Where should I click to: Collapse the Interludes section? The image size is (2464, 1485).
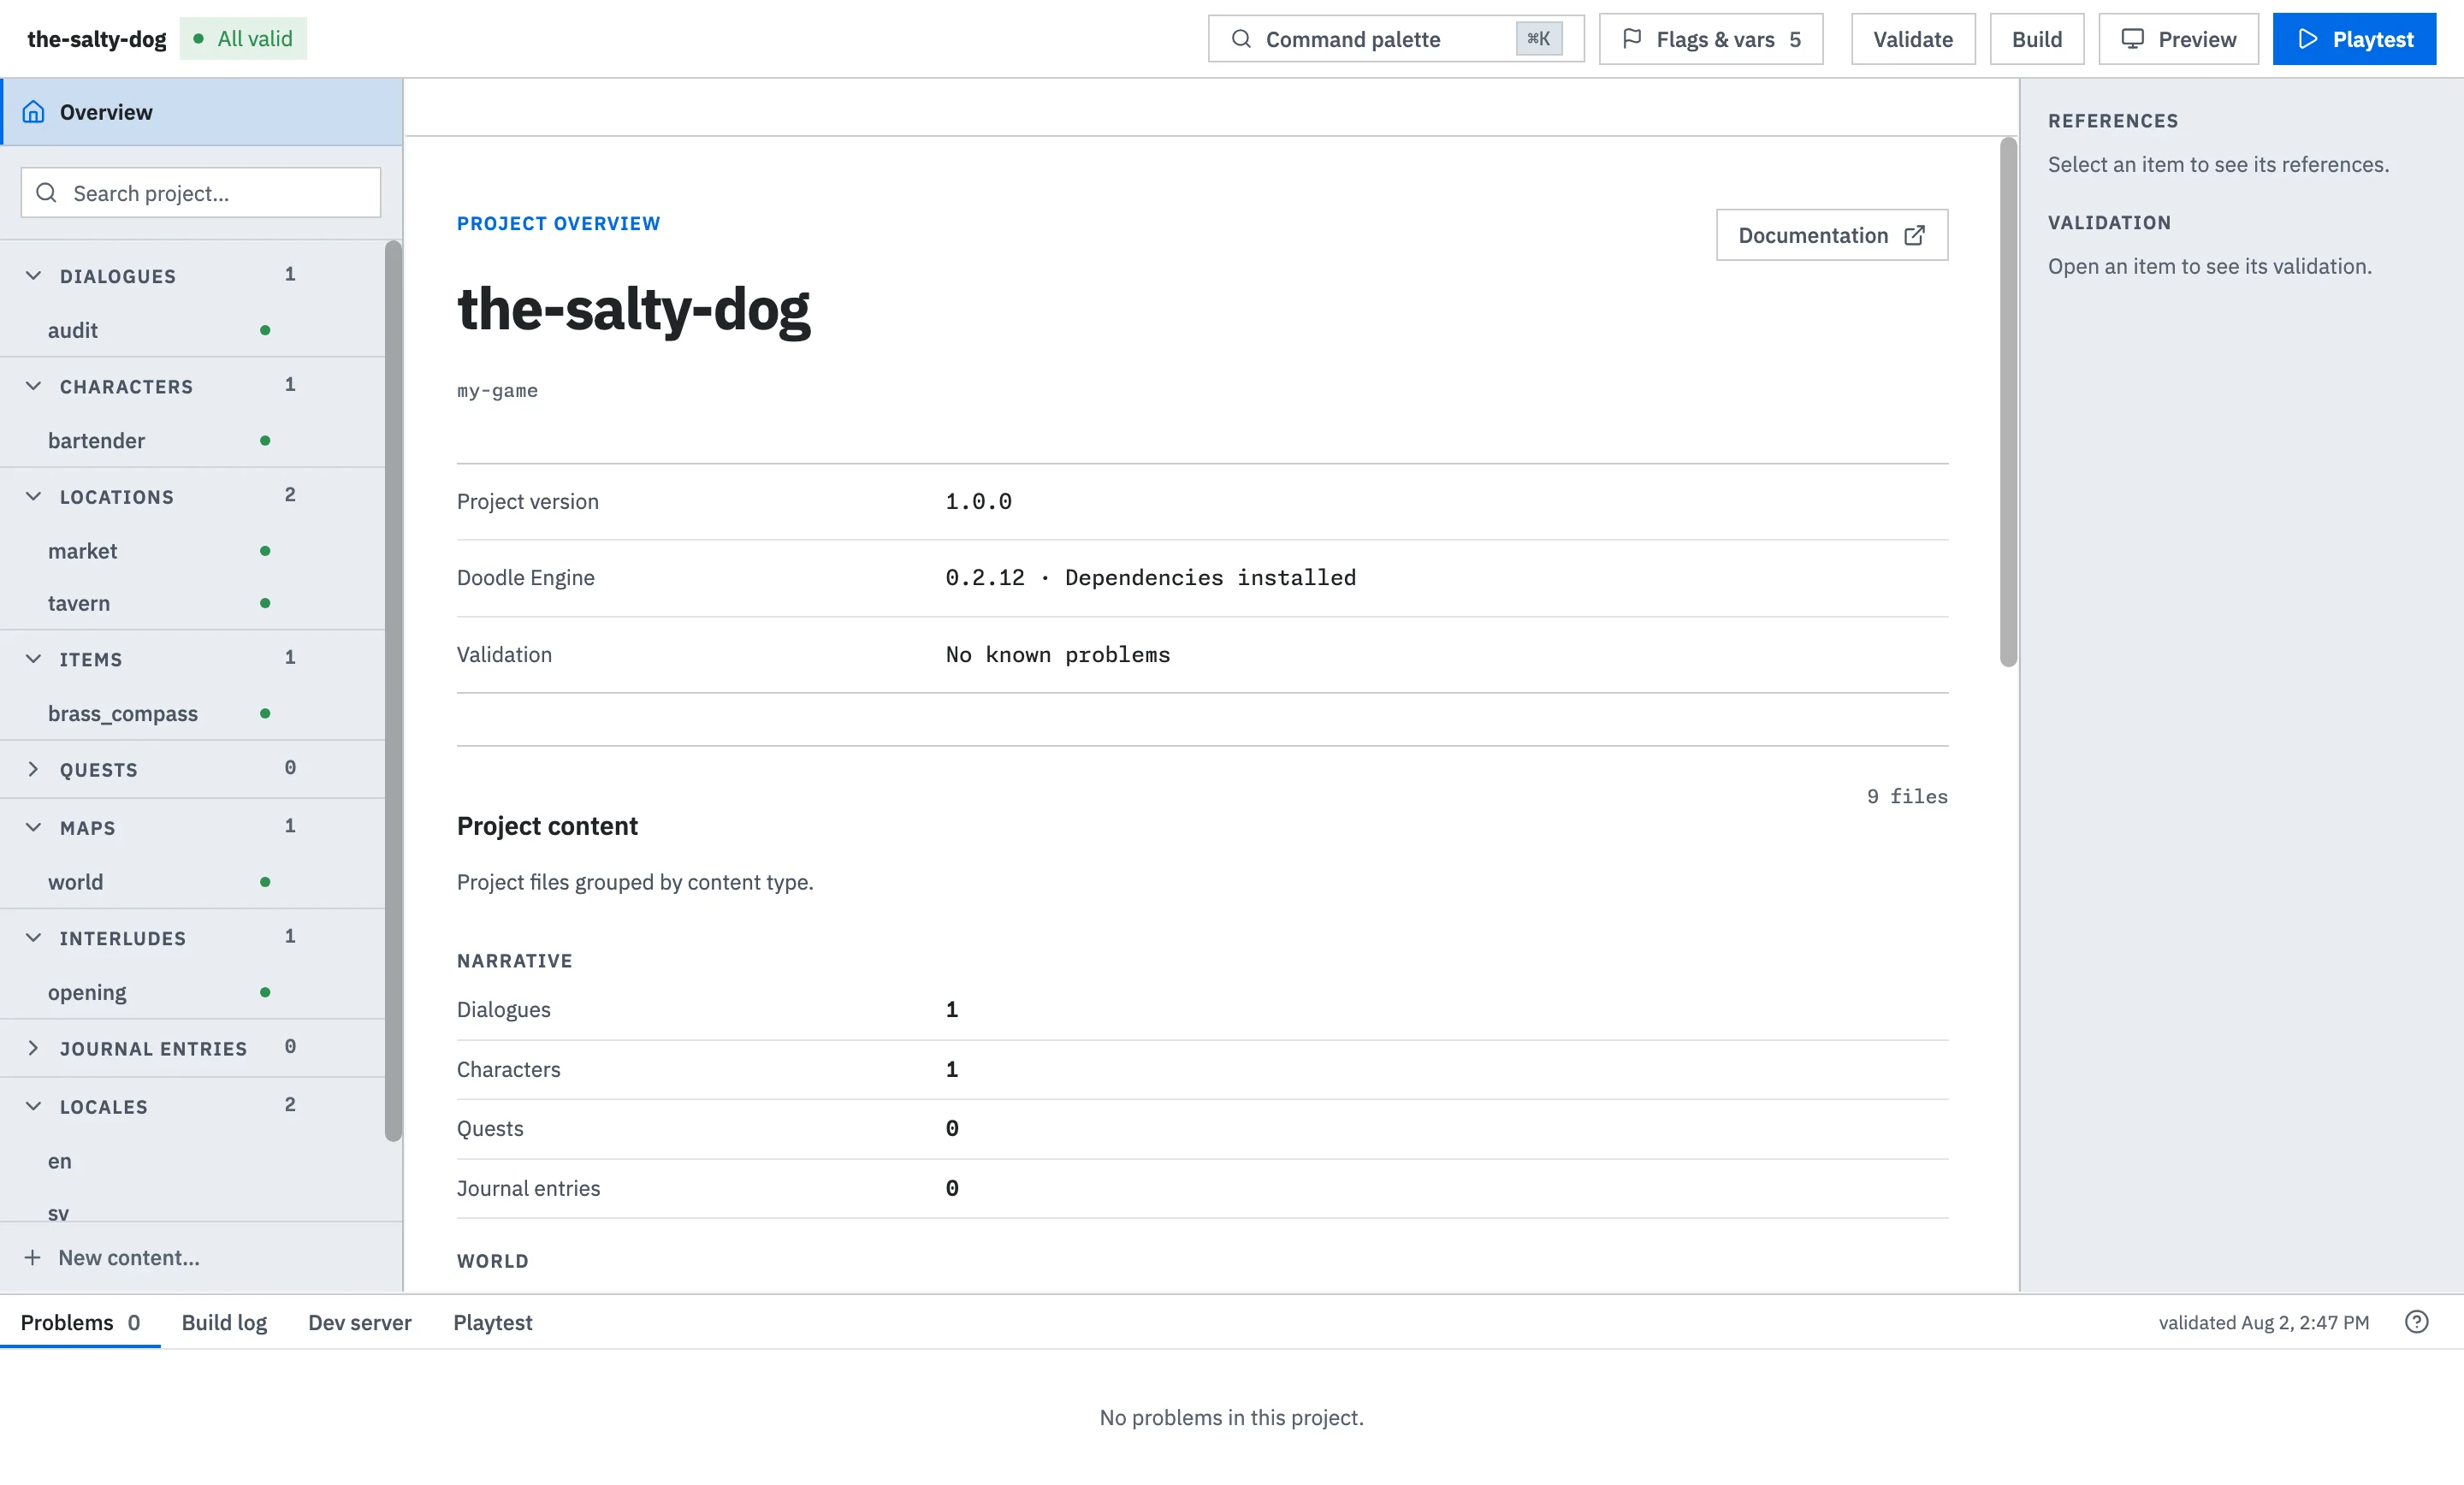click(33, 938)
